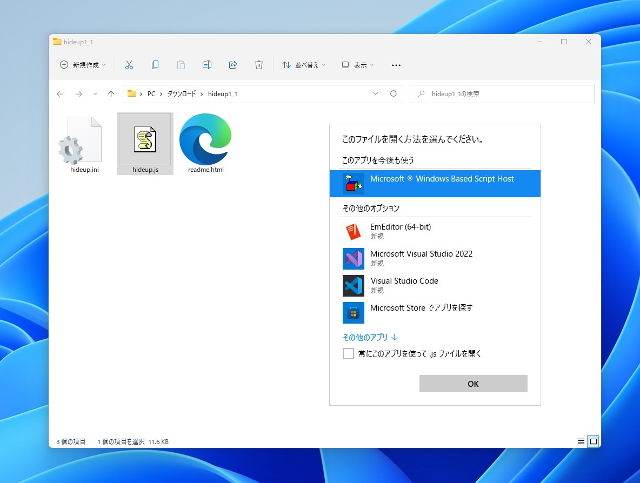Click the Copy icon in the toolbar
The width and height of the screenshot is (640, 483).
pos(155,65)
